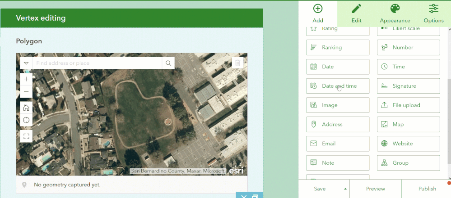
Task: Find my location on the map
Action: (x=26, y=120)
